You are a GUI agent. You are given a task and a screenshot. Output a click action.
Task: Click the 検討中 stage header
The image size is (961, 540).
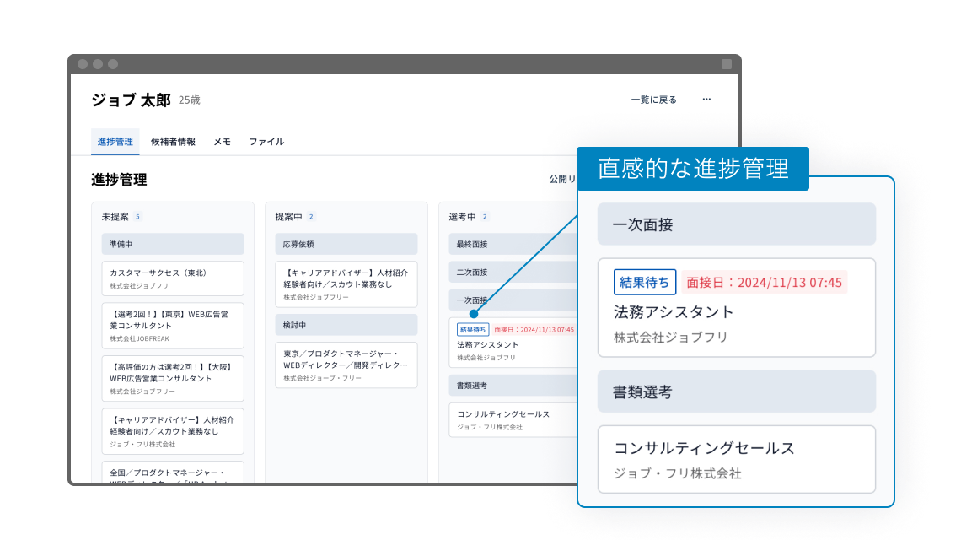[346, 325]
